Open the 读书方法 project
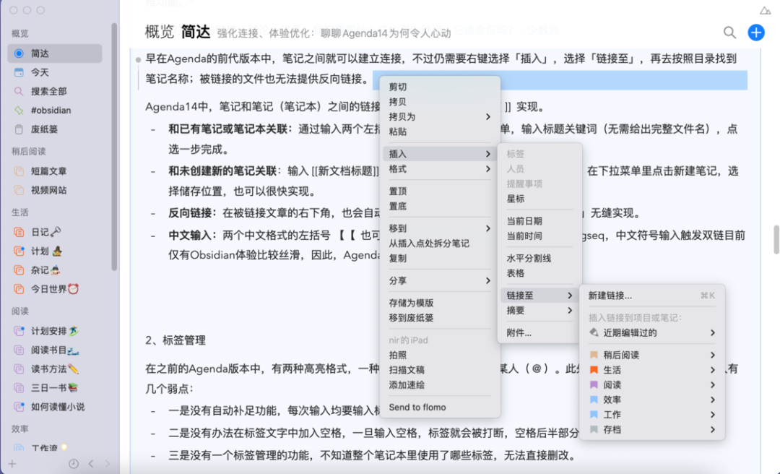Image resolution: width=780 pixels, height=474 pixels. [55, 369]
